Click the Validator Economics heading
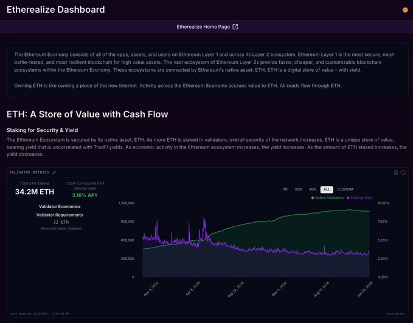The height and width of the screenshot is (323, 413). click(60, 207)
